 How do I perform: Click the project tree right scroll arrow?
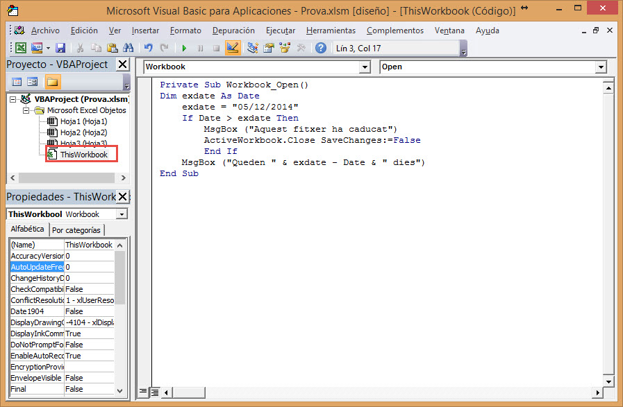click(x=123, y=177)
